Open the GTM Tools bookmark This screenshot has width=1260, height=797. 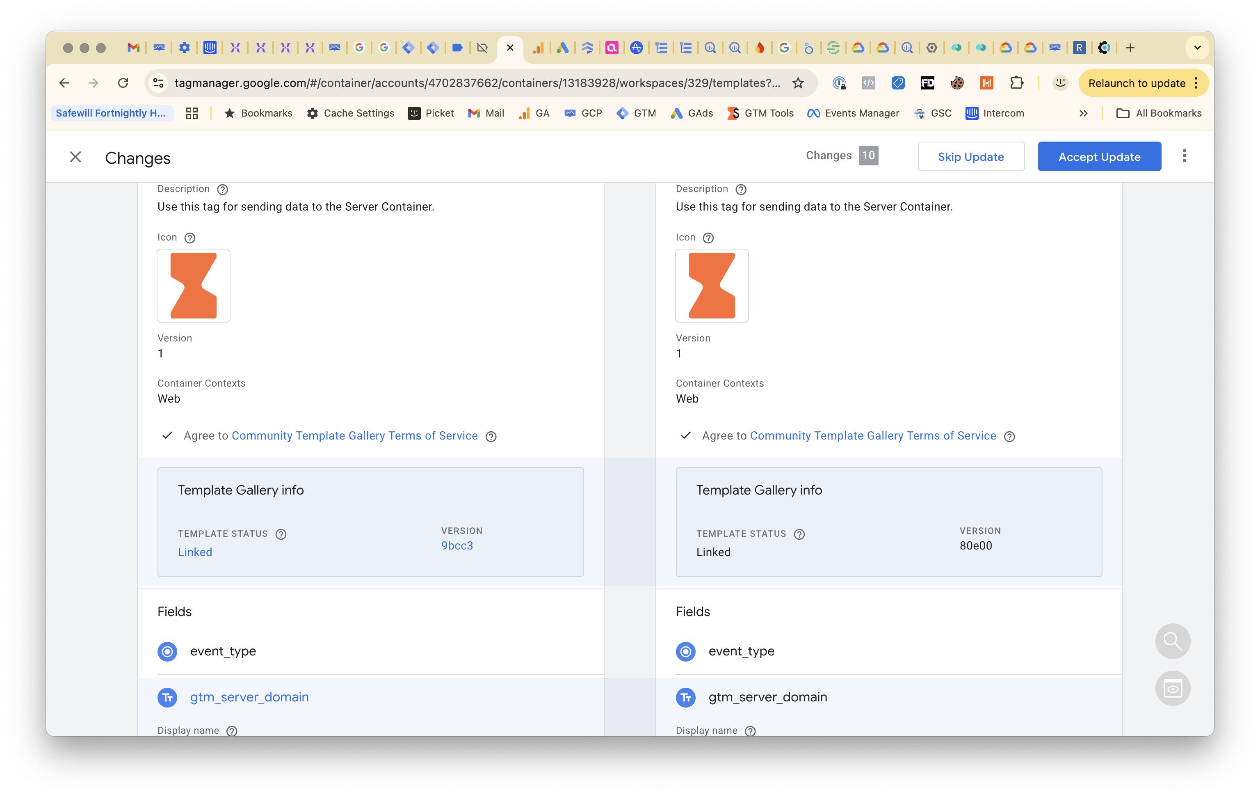(760, 113)
